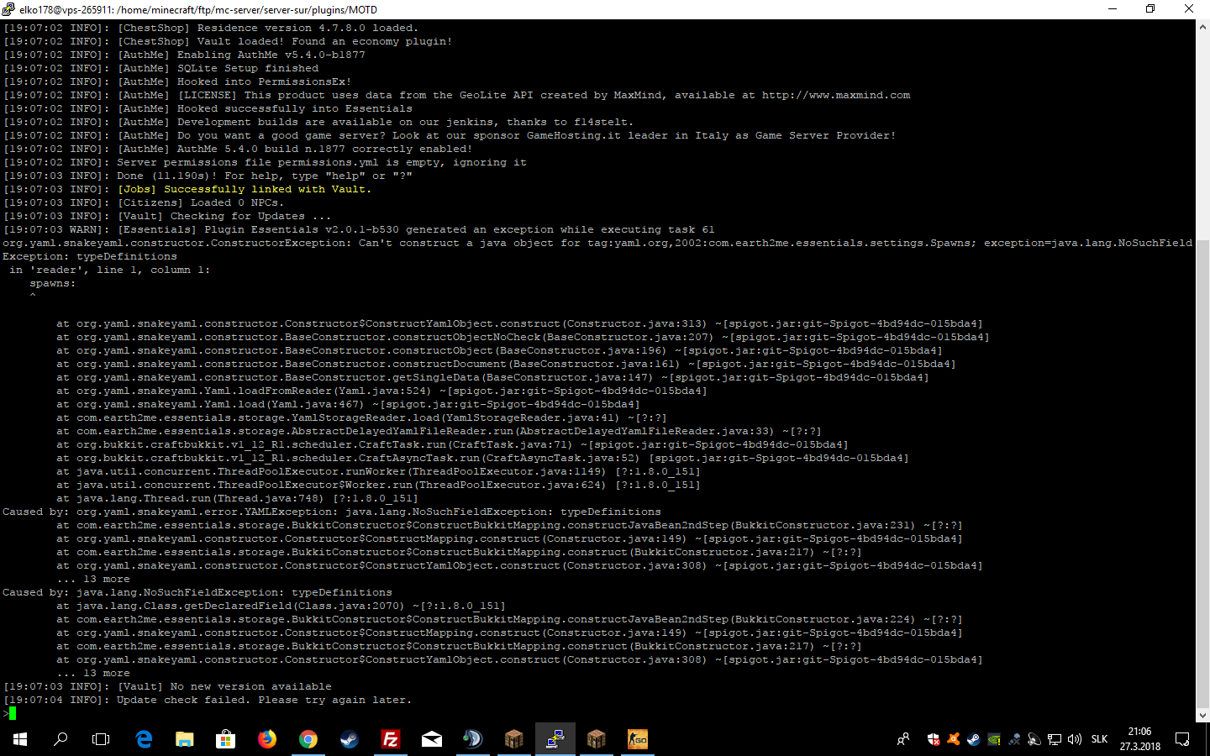Select the PuTTY taskbar button
The image size is (1210, 756).
pos(555,739)
